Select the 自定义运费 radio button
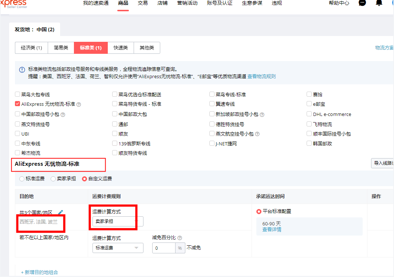 click(84, 178)
